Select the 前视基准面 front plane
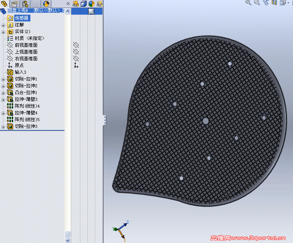 [x=26, y=45]
